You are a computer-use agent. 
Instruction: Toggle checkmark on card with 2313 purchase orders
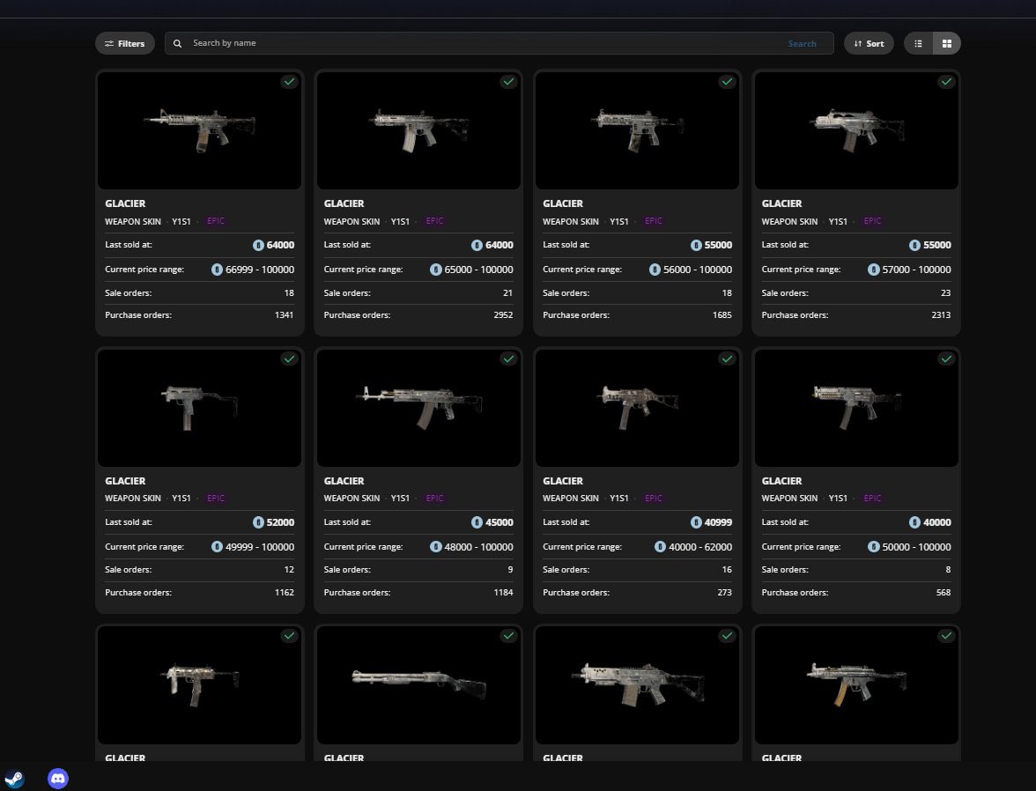point(946,82)
